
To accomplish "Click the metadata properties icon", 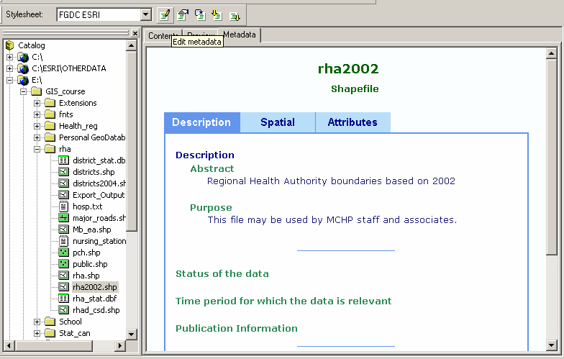I will point(183,14).
